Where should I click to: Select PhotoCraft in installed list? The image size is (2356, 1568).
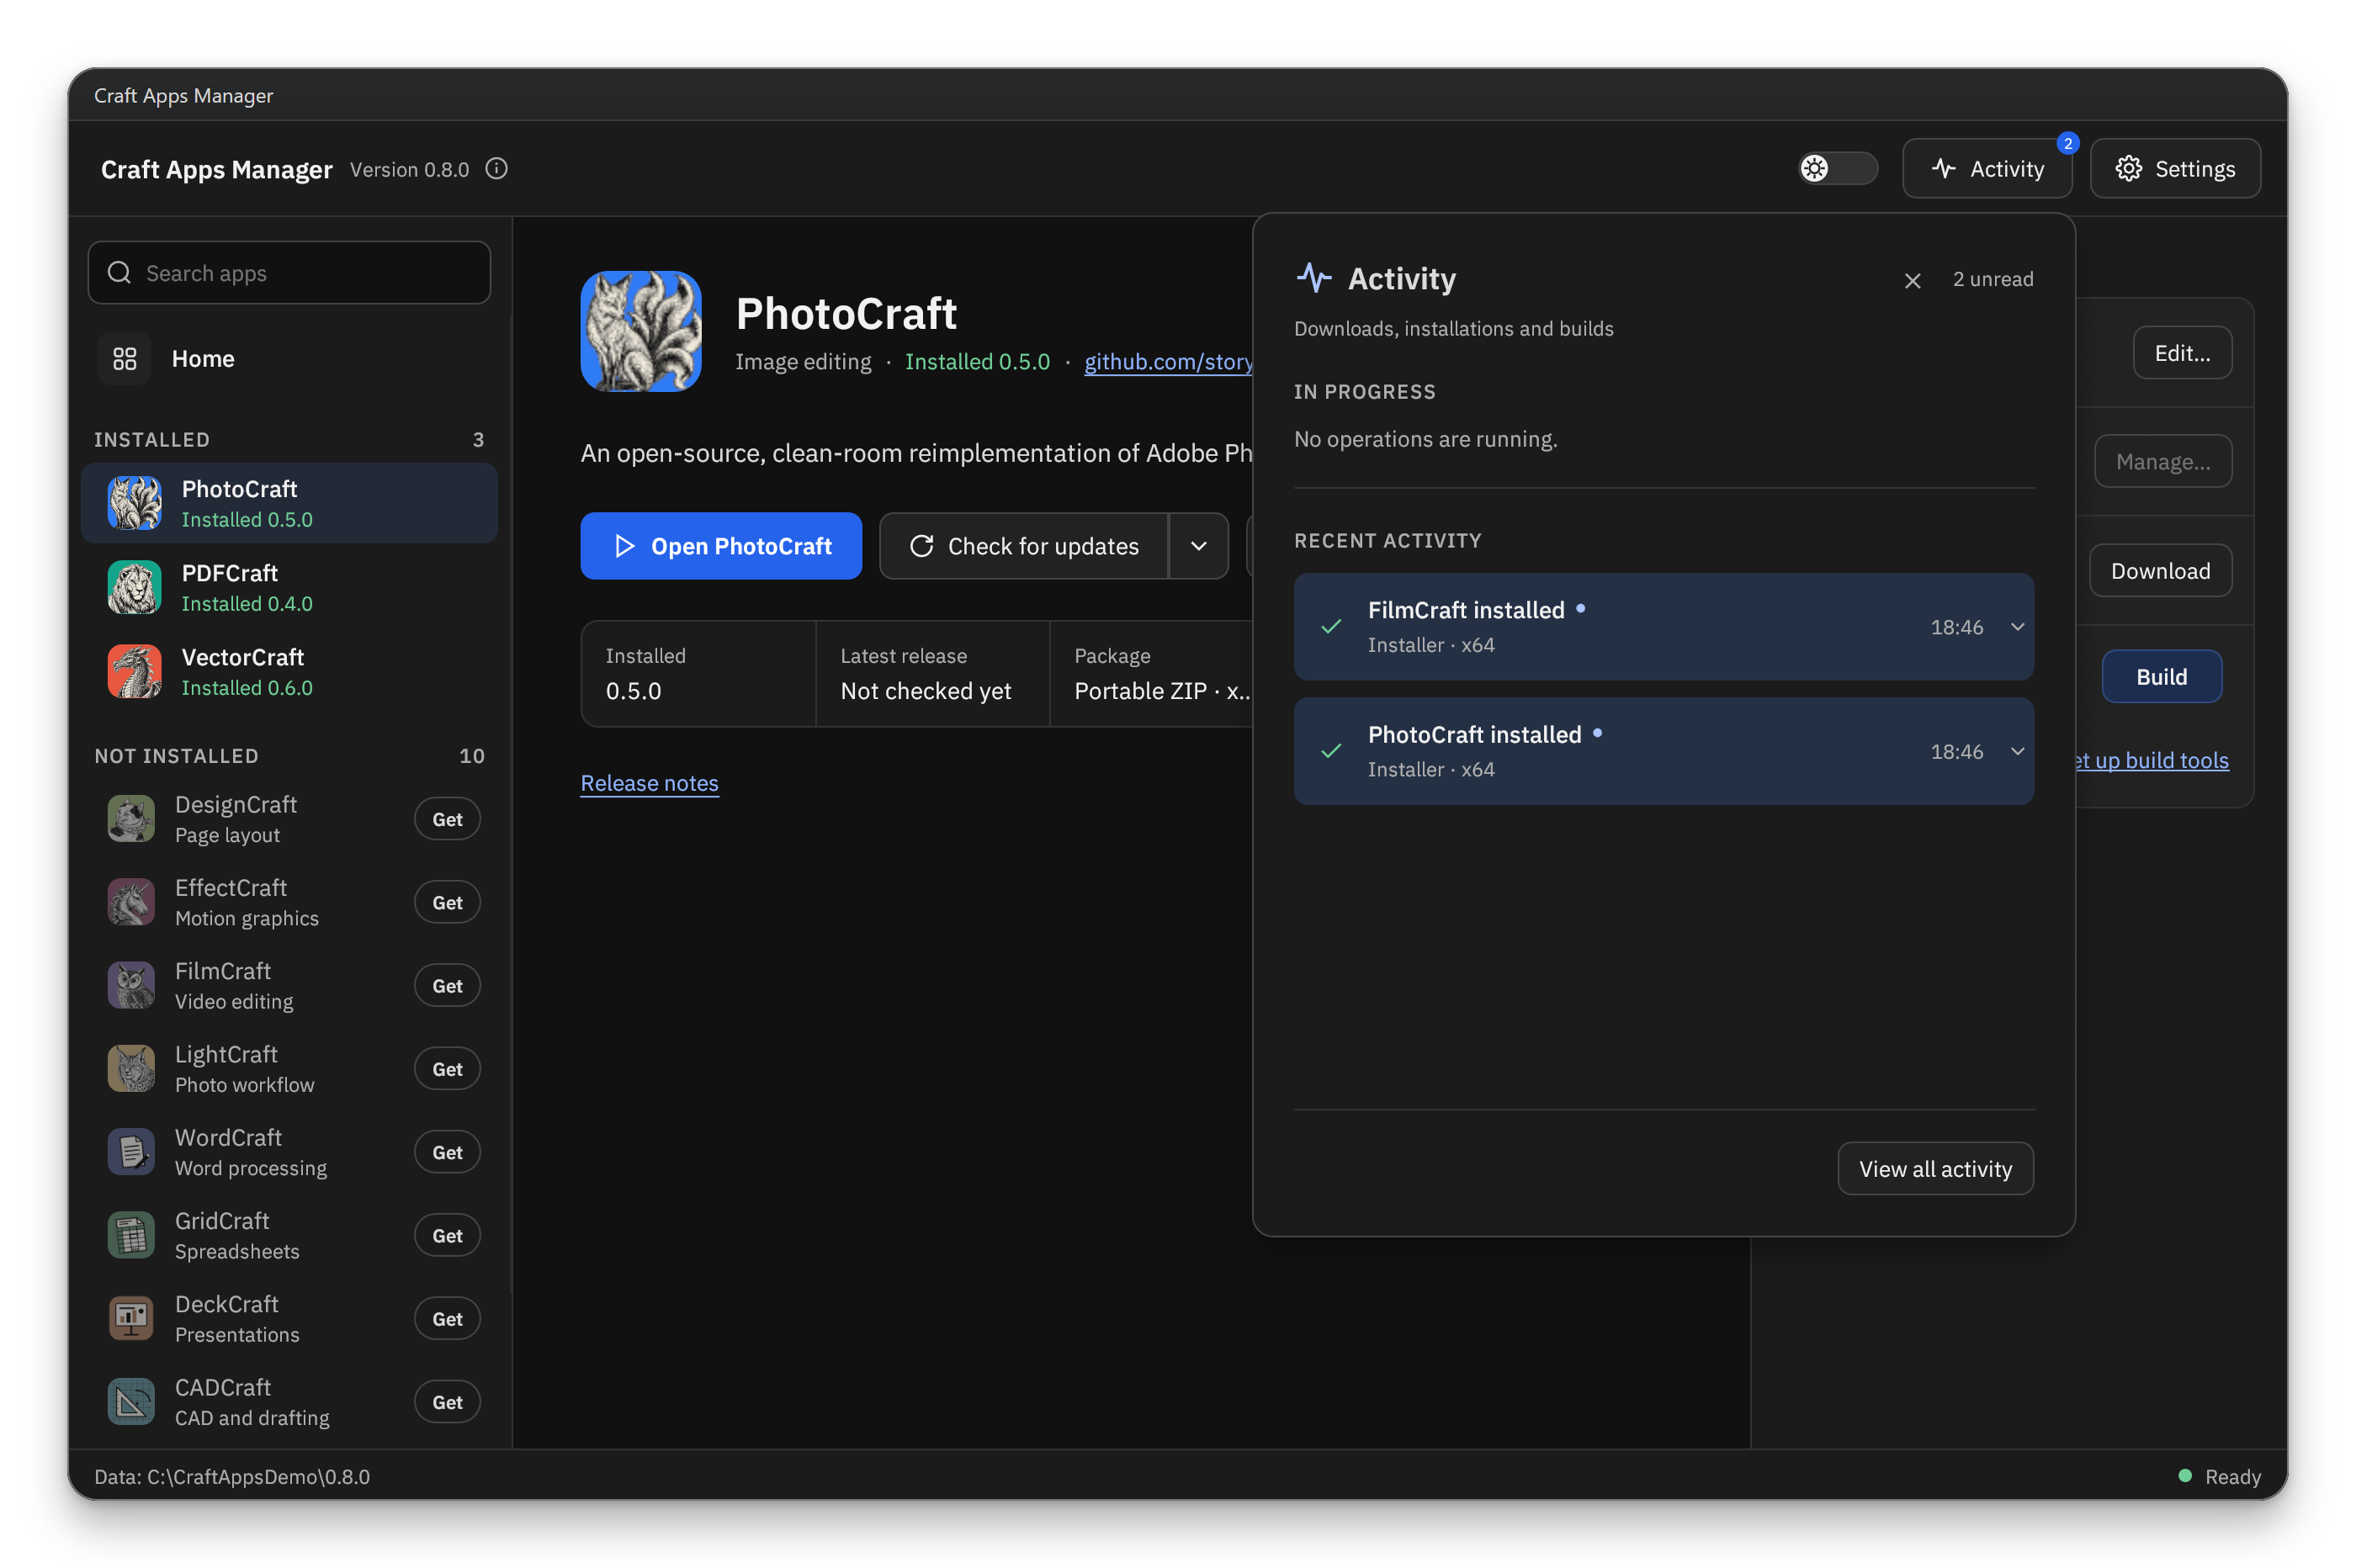coord(289,503)
